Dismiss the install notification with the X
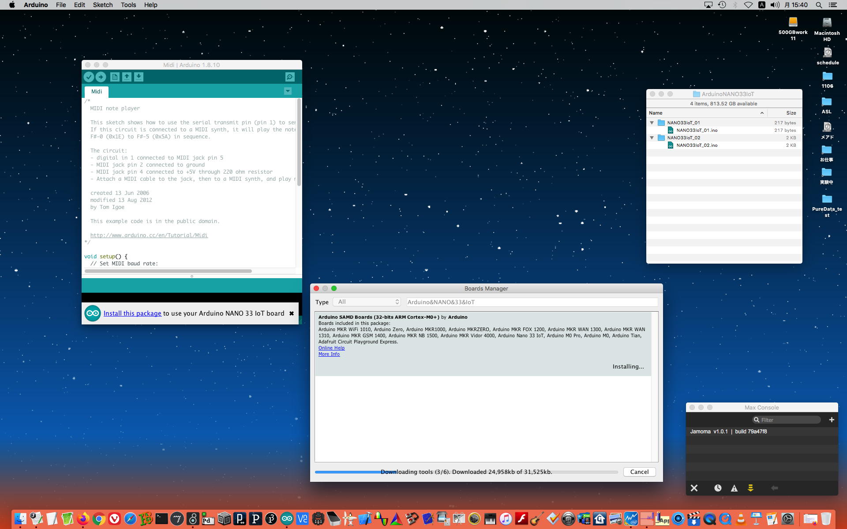 (x=292, y=313)
